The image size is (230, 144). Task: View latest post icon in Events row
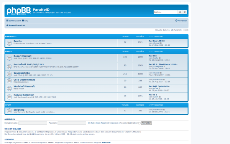click(x=161, y=43)
